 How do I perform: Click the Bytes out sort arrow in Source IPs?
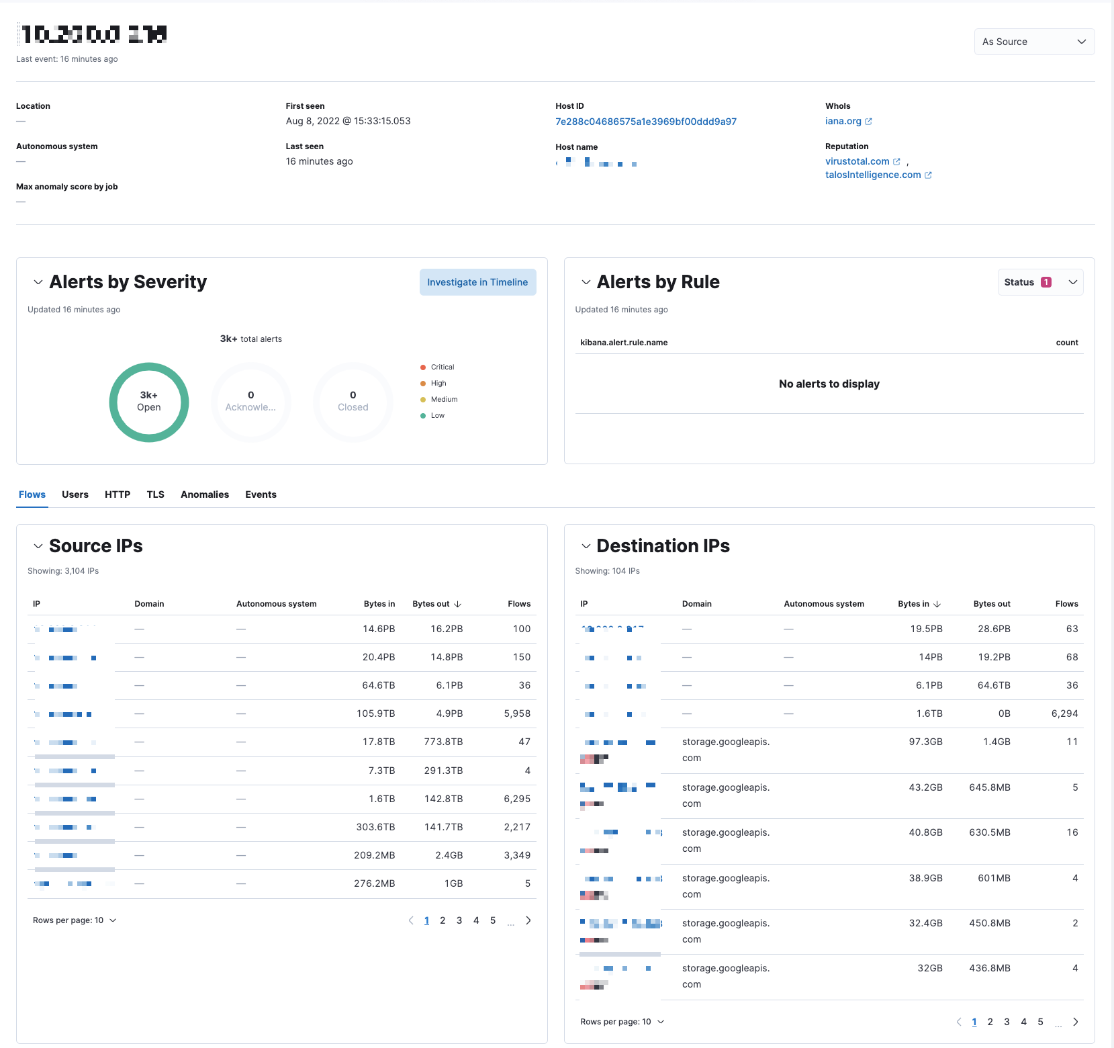pyautogui.click(x=456, y=603)
